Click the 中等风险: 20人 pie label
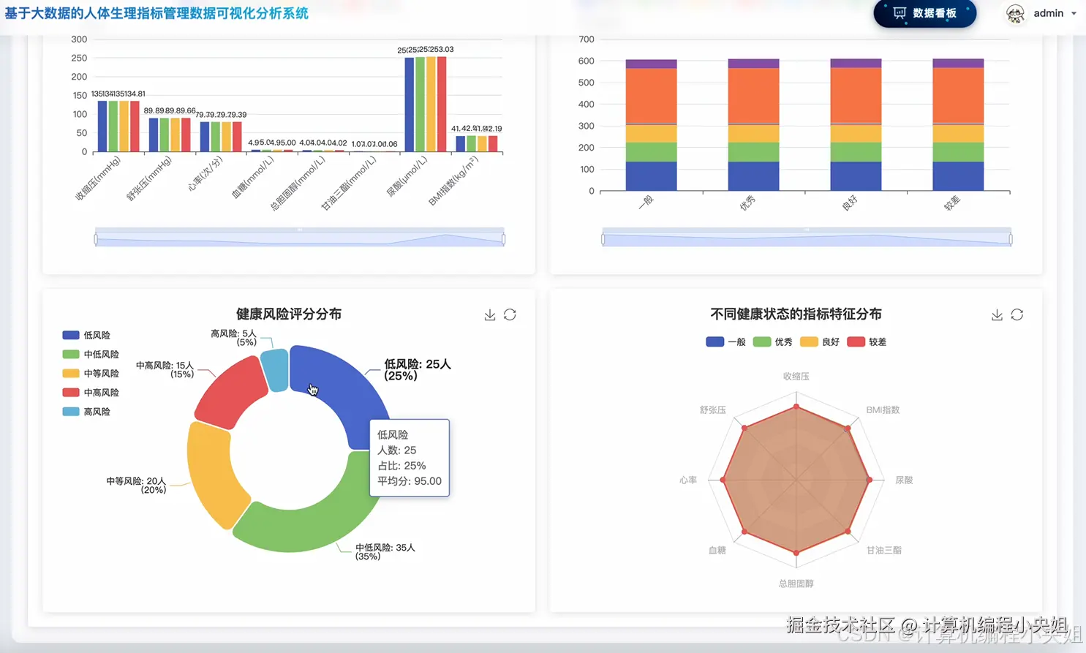Screen dimensions: 1086x653 (x=136, y=486)
